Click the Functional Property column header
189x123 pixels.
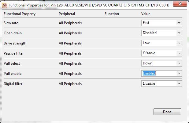(20, 14)
